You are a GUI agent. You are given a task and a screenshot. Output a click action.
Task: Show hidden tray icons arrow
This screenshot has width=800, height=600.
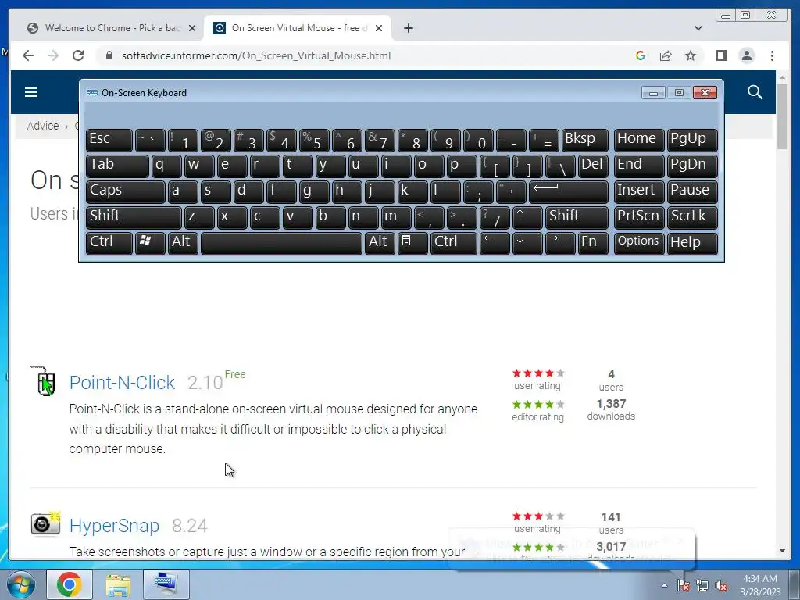coord(664,585)
